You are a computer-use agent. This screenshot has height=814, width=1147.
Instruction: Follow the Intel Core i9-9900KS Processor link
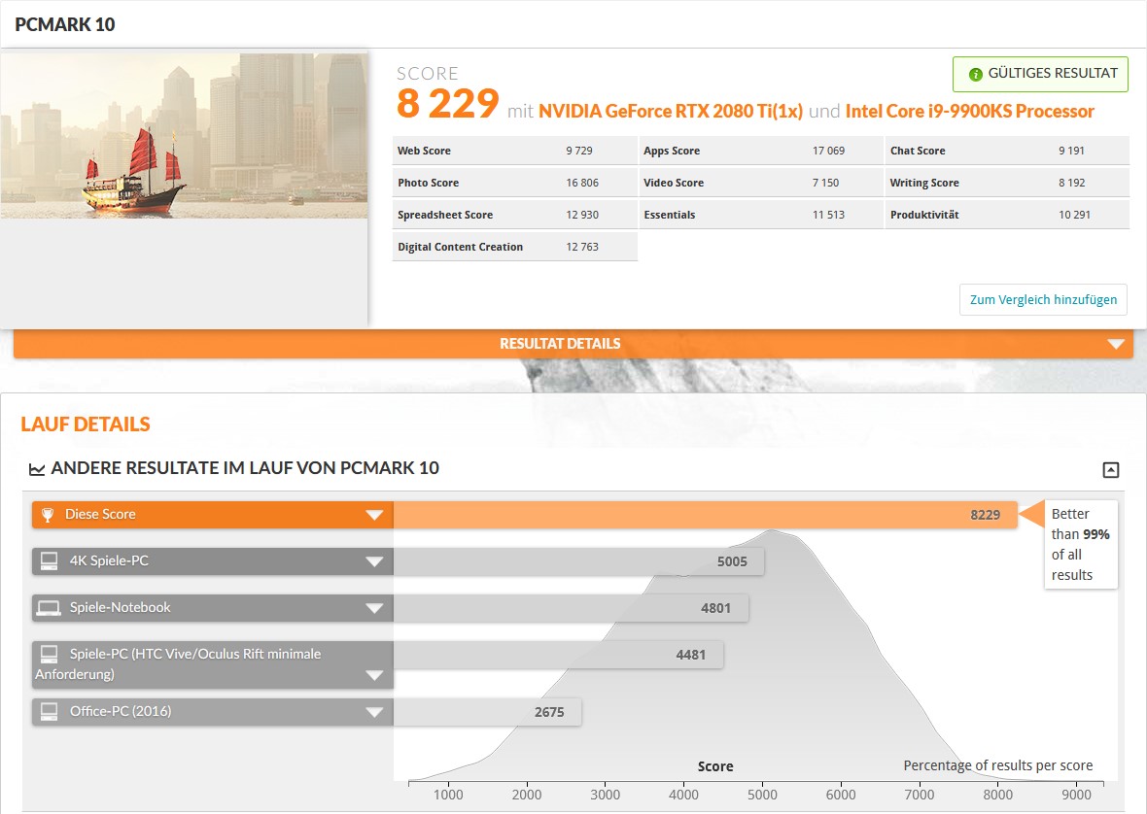969,112
